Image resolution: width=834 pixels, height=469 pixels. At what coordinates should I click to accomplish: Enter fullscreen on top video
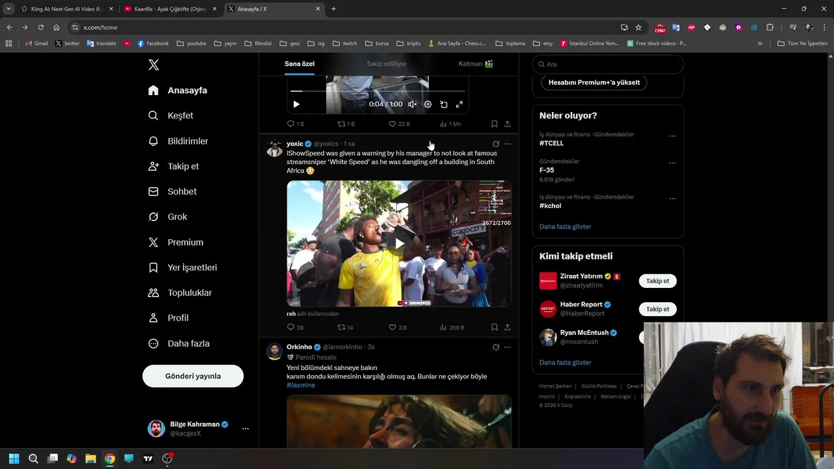point(459,104)
